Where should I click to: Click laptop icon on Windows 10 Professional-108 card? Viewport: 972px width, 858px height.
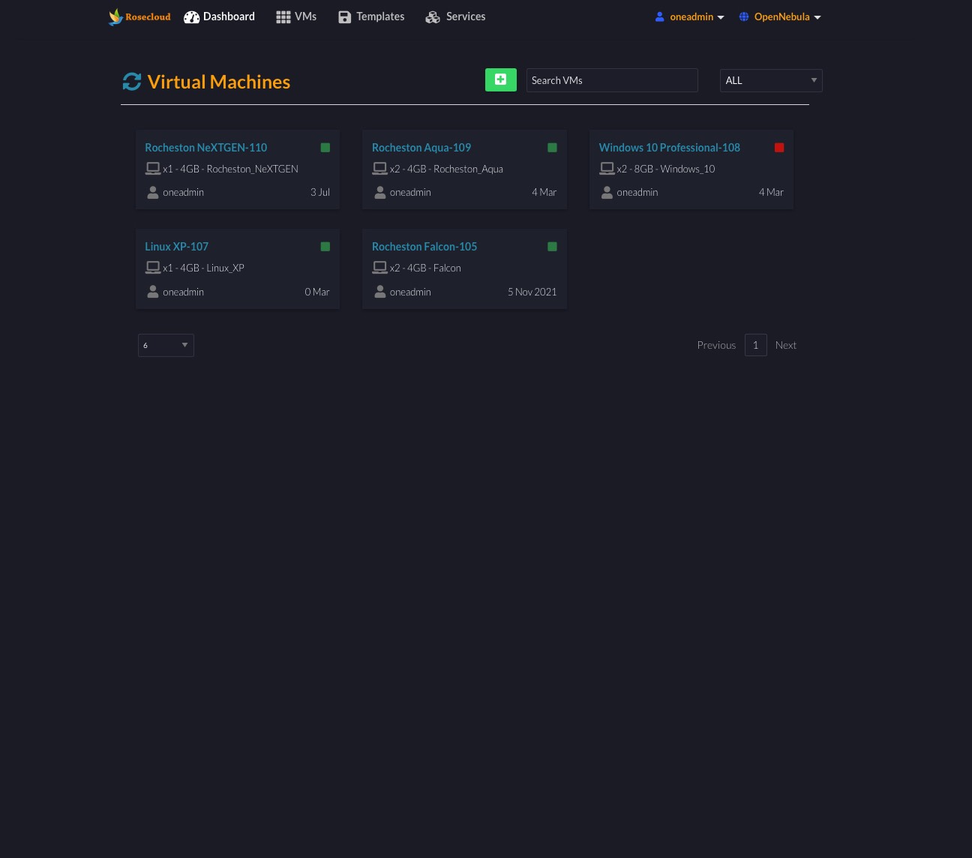tap(607, 169)
